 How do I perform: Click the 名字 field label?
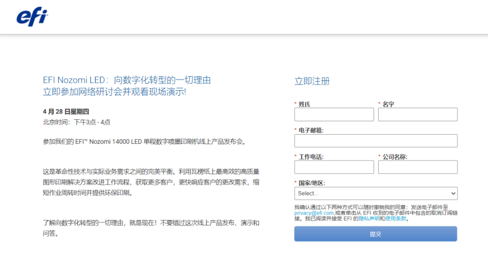[388, 104]
